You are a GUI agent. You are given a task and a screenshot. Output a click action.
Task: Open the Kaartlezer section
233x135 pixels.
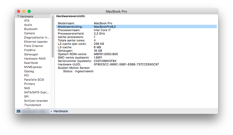point(31,63)
